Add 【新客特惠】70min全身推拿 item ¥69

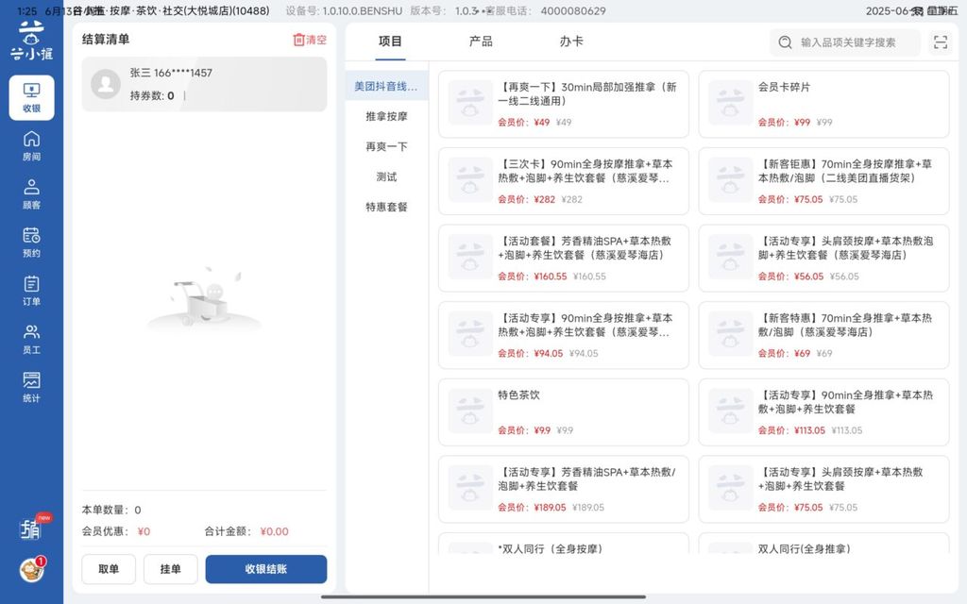823,335
